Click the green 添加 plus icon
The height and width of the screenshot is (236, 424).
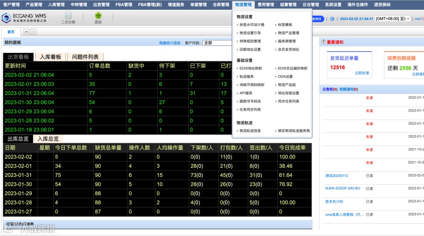point(98,16)
